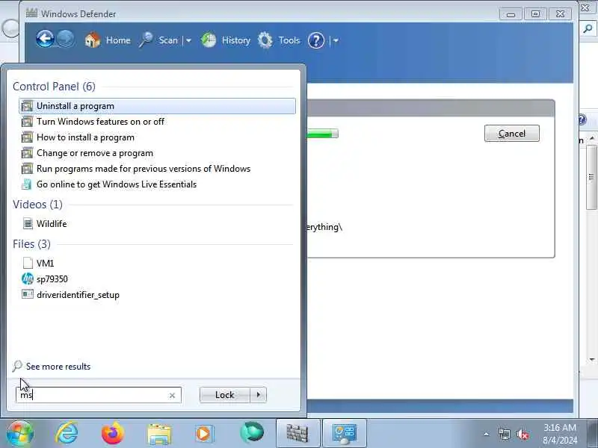
Task: Expand shutdown options arrow beside Lock
Action: tap(259, 395)
